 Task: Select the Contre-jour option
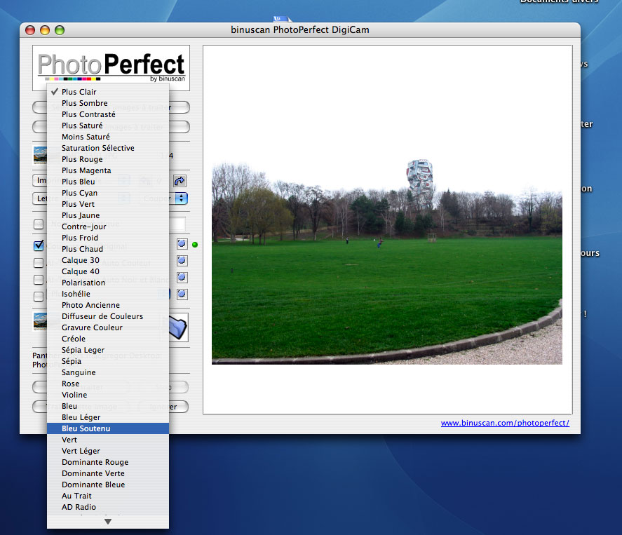(108, 227)
